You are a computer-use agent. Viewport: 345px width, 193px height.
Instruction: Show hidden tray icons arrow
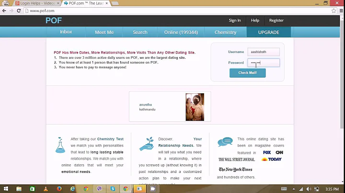(294, 189)
